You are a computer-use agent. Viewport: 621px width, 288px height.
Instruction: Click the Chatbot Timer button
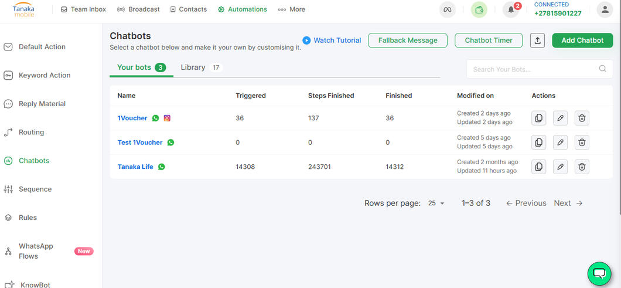click(x=489, y=40)
